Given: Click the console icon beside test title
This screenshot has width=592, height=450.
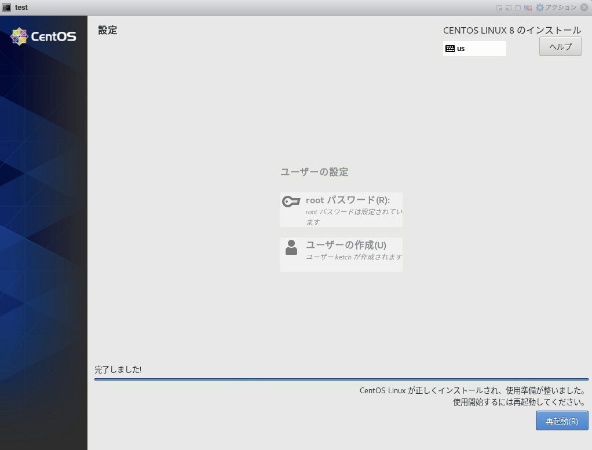Looking at the screenshot, I should pyautogui.click(x=6, y=8).
